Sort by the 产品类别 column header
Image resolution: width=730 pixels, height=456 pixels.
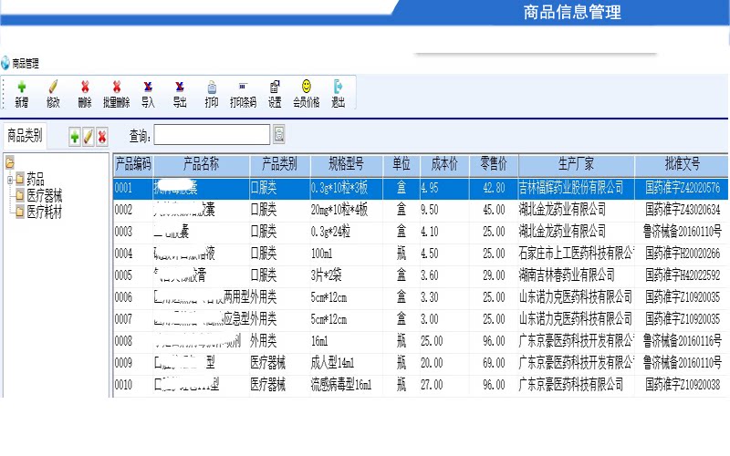coord(279,165)
